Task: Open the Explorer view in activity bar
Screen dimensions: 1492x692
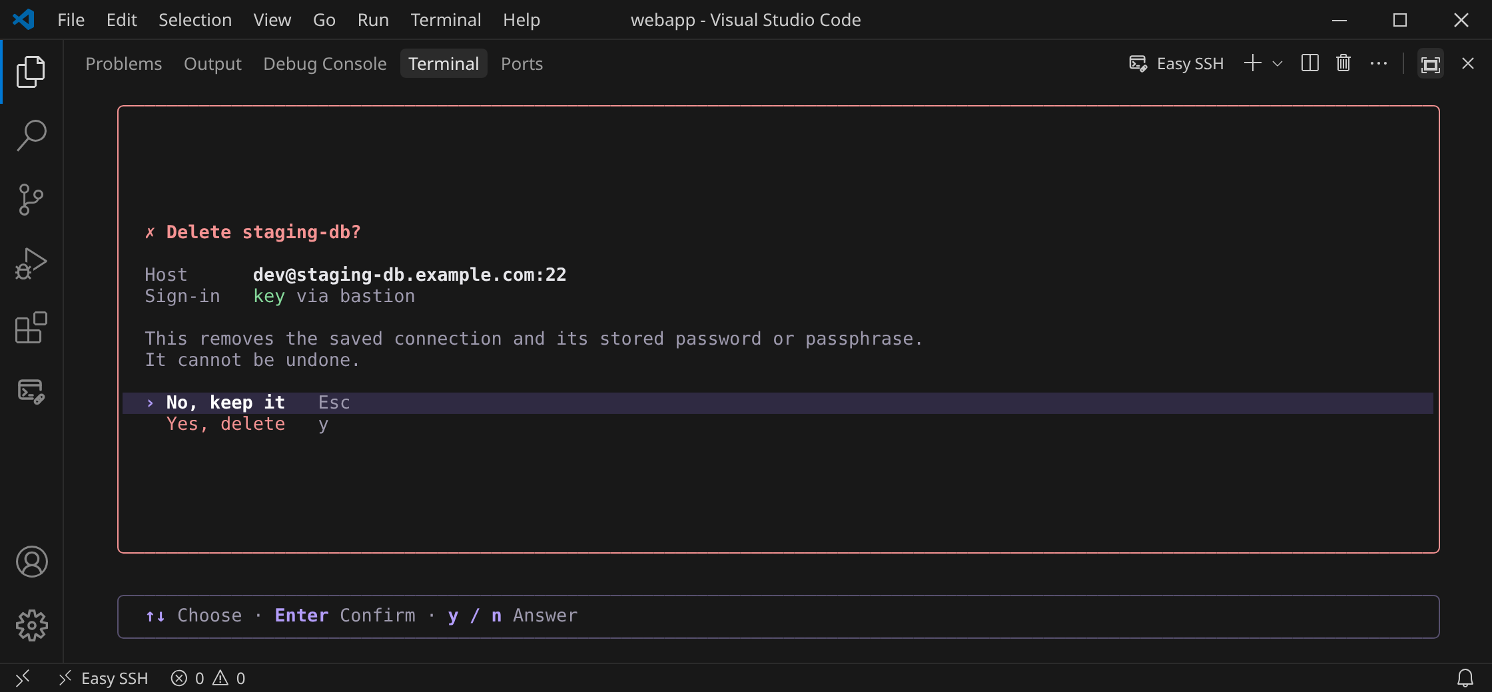Action: (x=31, y=71)
